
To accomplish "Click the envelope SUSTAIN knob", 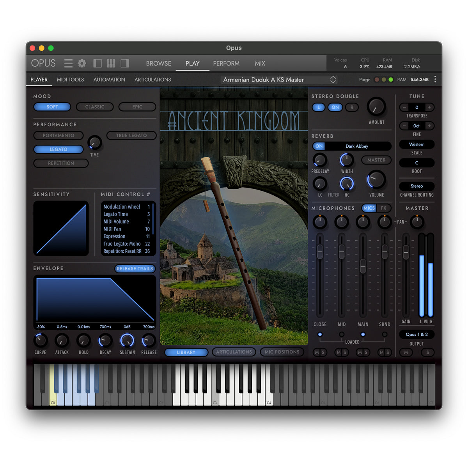I will [127, 340].
